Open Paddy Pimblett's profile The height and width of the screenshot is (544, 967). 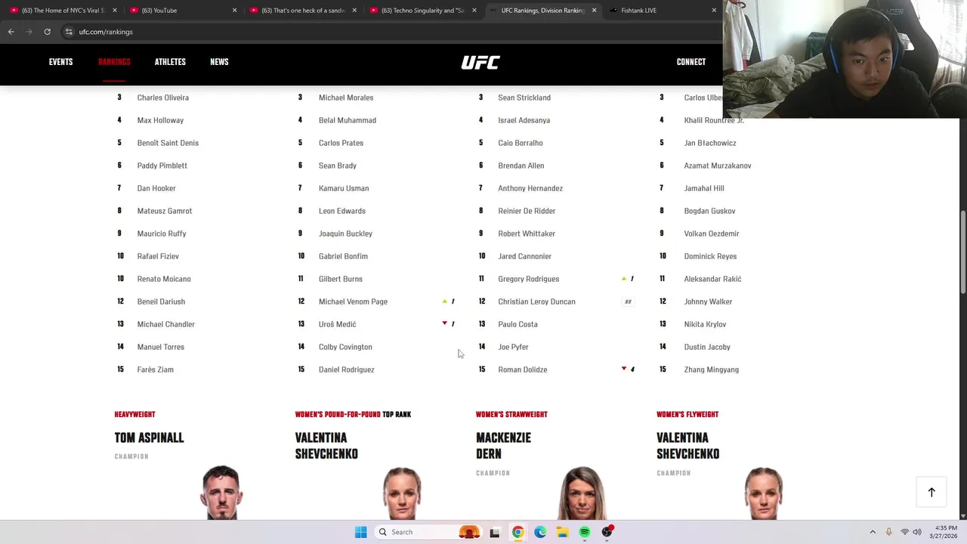(x=162, y=165)
